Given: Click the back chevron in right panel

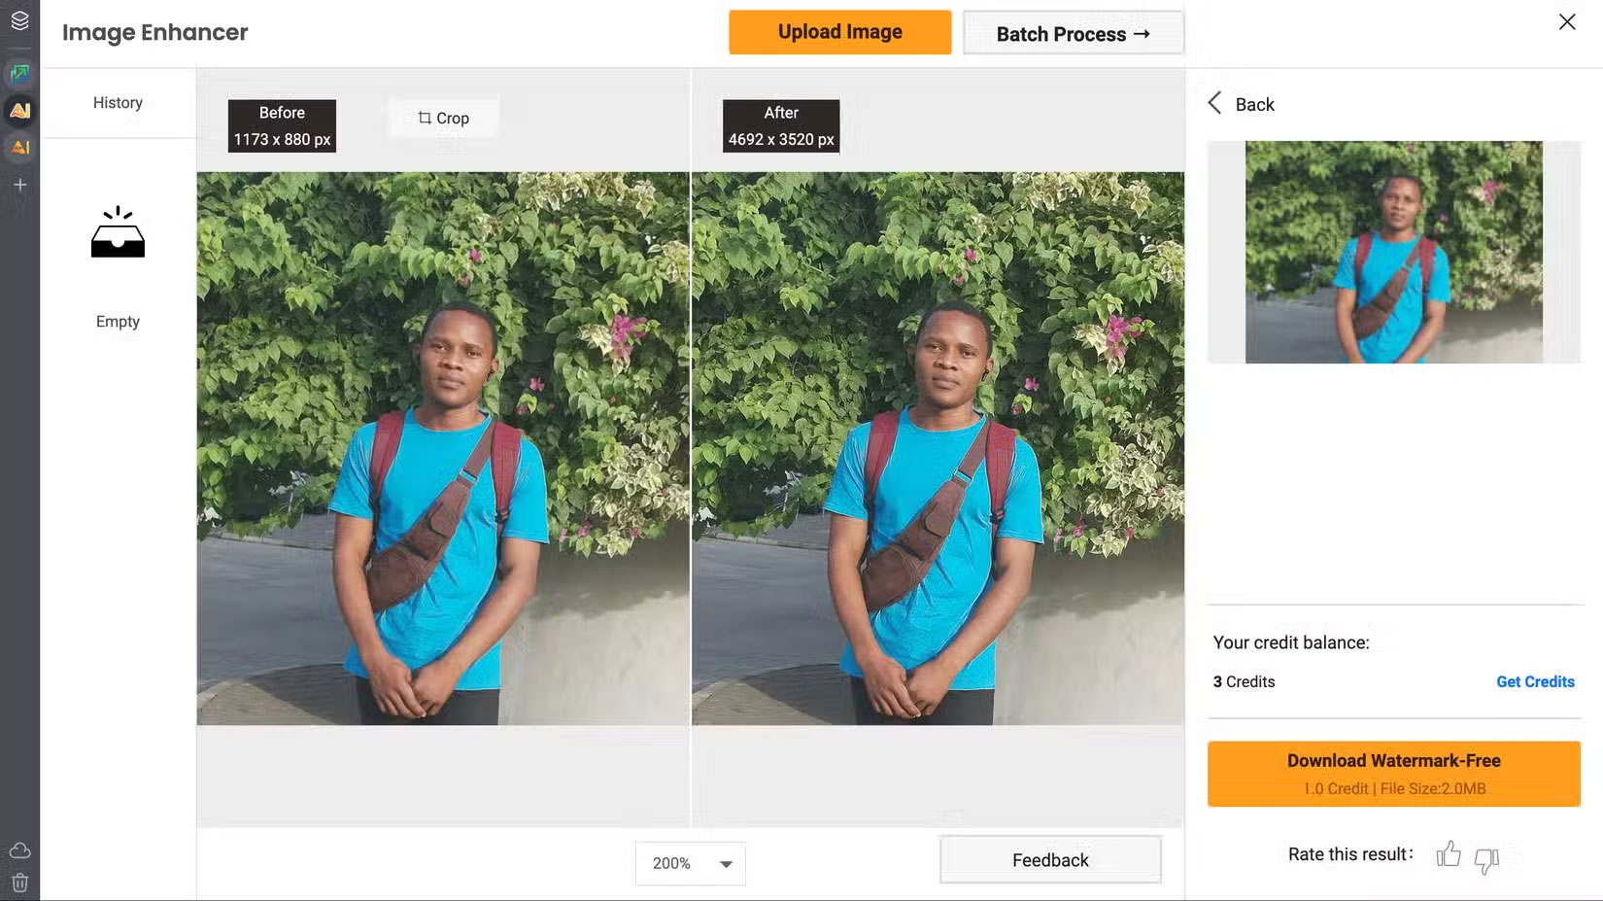Looking at the screenshot, I should 1213,103.
